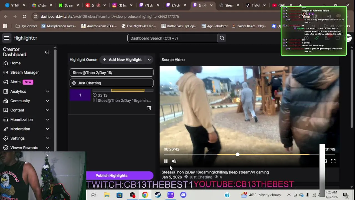Image resolution: width=355 pixels, height=200 pixels.
Task: Click Add New Highlight
Action: coord(122,60)
